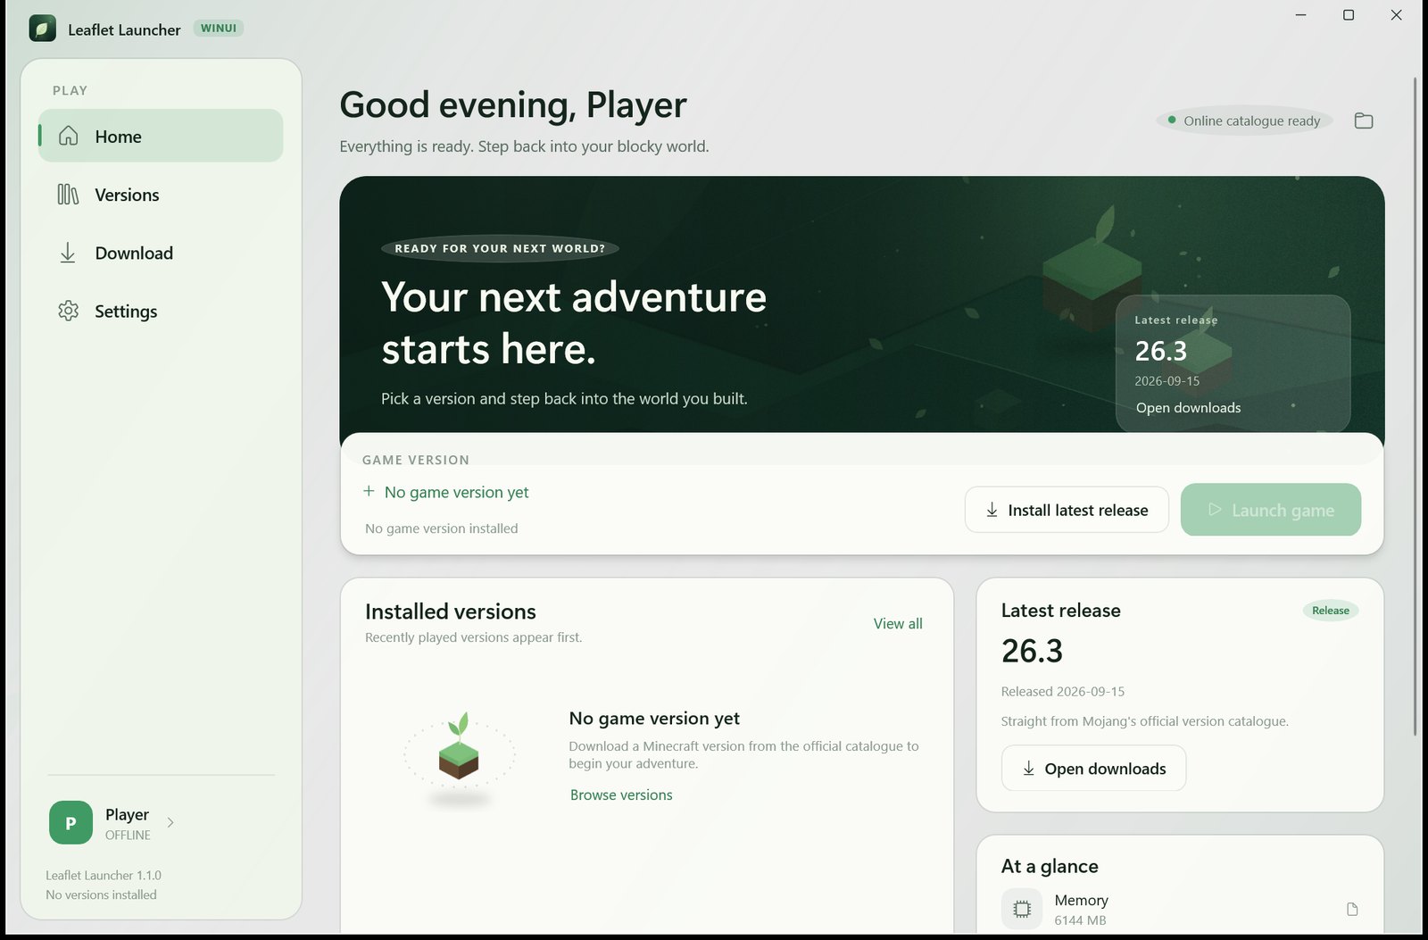Click the 'At a glance' heading
This screenshot has width=1428, height=940.
point(1050,866)
